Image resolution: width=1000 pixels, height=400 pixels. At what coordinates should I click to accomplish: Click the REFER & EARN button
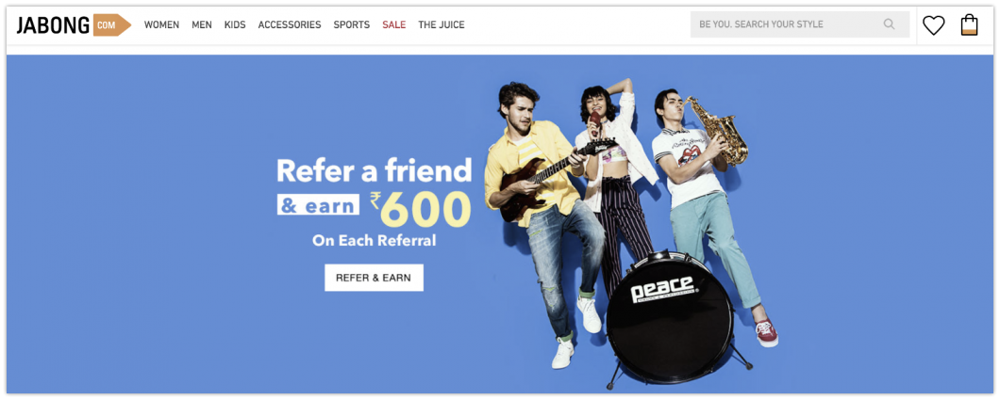tap(374, 278)
